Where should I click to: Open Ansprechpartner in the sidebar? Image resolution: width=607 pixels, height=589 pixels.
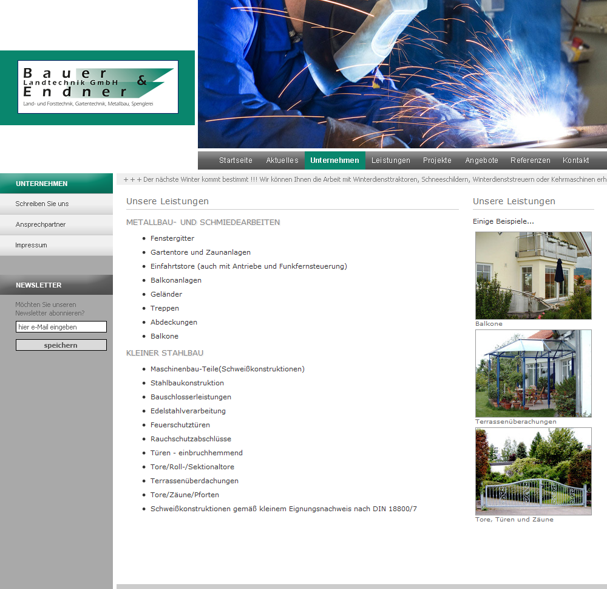click(x=41, y=225)
